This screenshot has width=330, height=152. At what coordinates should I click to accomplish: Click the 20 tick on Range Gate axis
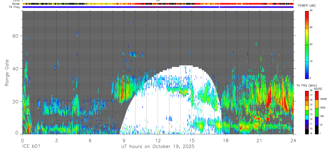click(x=16, y=101)
